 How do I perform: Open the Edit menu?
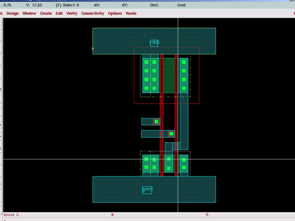59,13
